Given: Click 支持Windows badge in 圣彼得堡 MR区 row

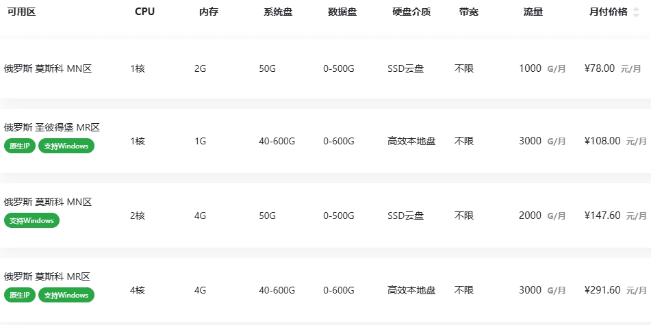Looking at the screenshot, I should 66,146.
